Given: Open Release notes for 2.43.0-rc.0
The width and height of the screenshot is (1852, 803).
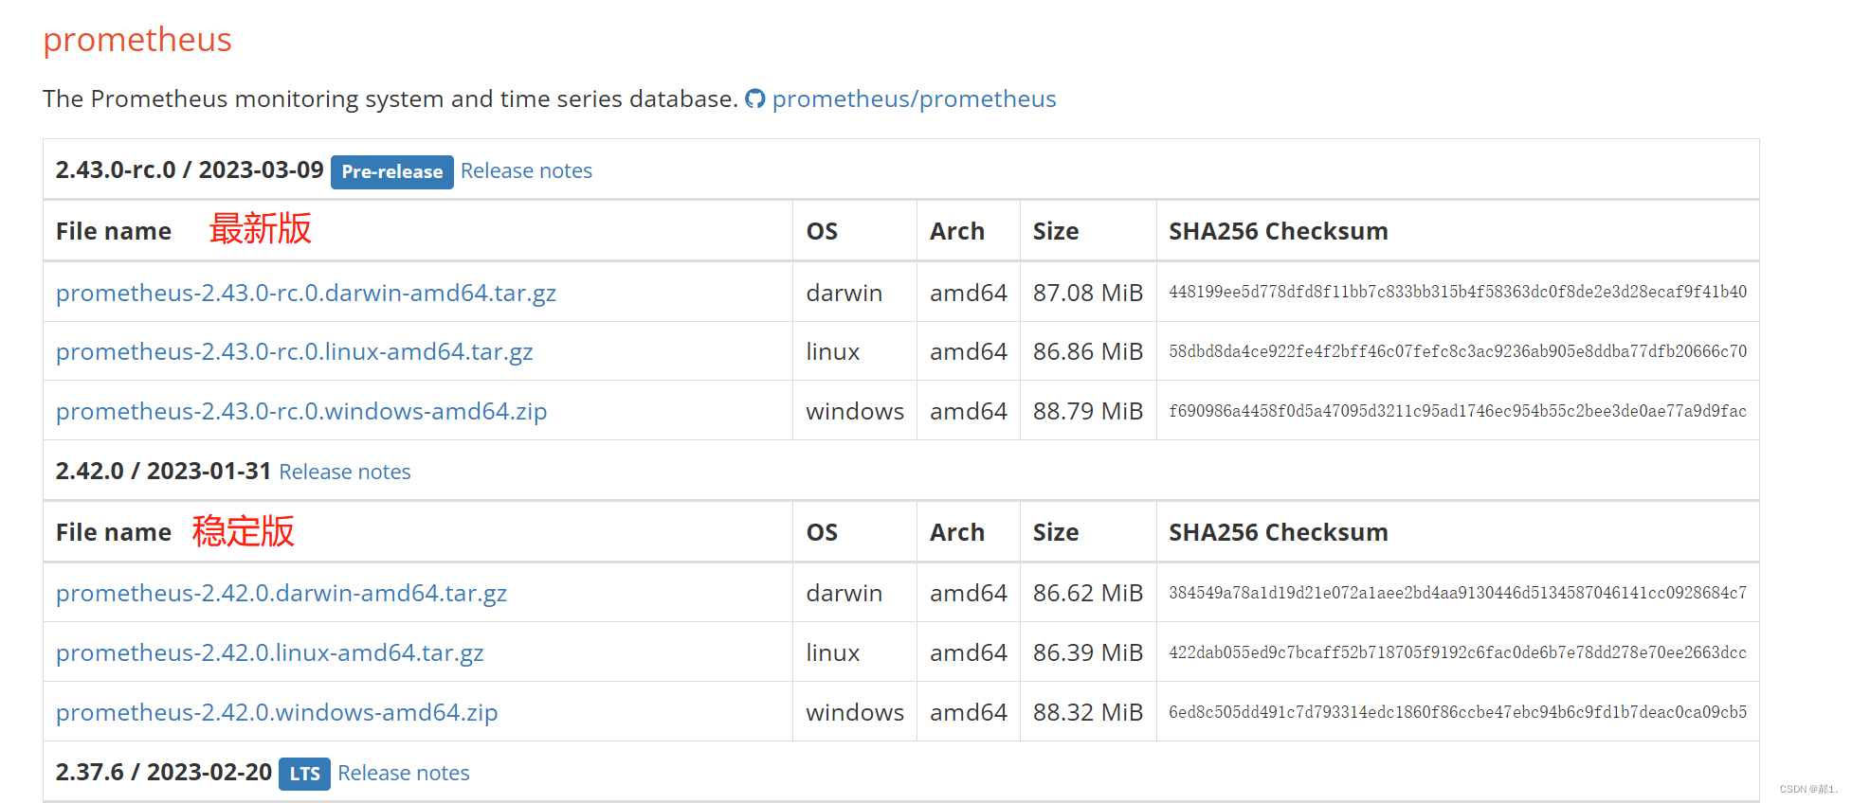Looking at the screenshot, I should pos(526,170).
